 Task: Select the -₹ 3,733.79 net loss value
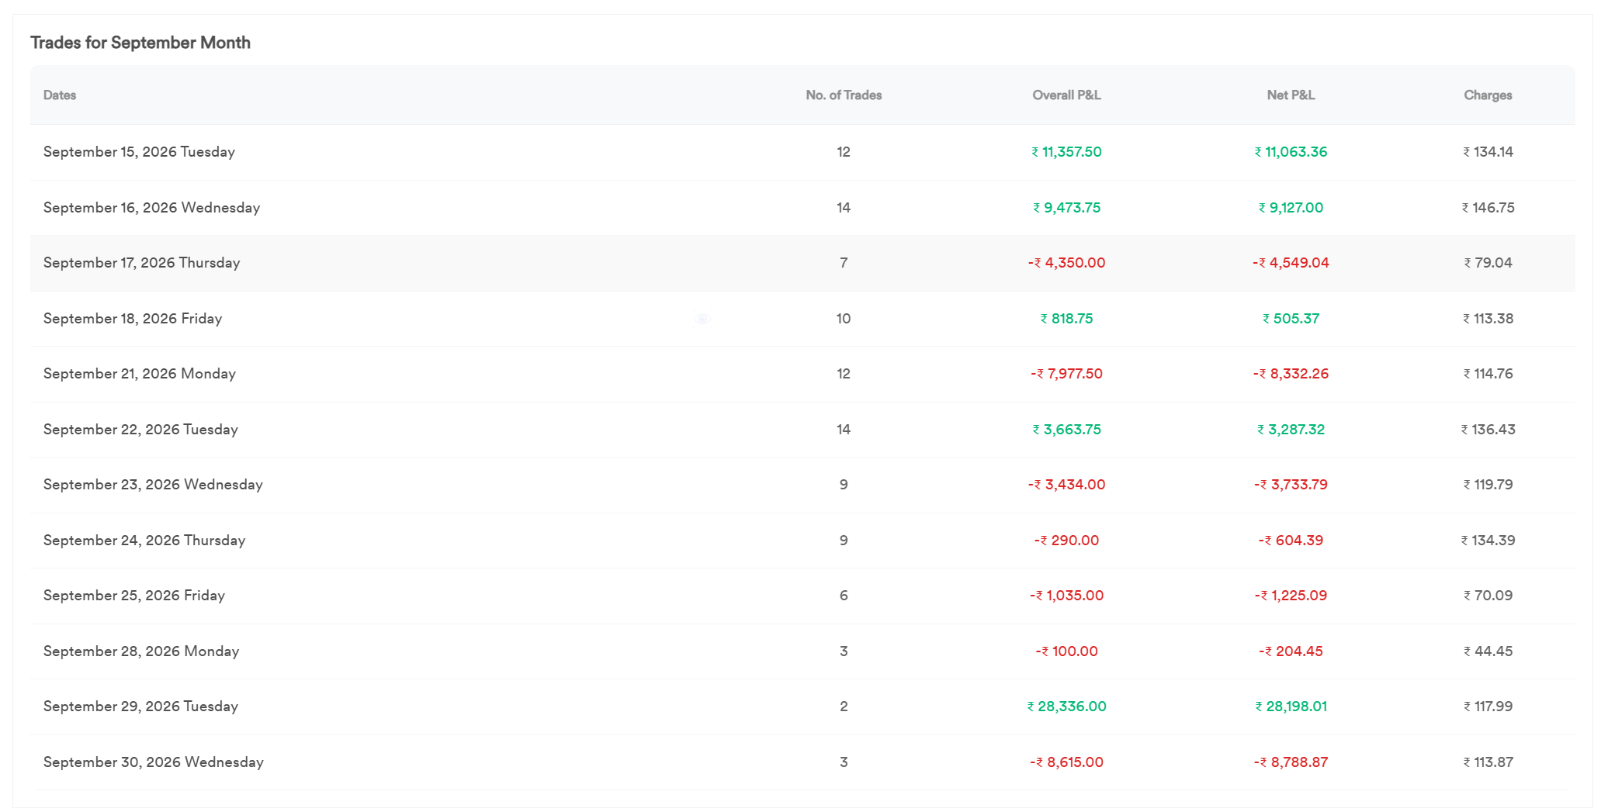(1291, 485)
